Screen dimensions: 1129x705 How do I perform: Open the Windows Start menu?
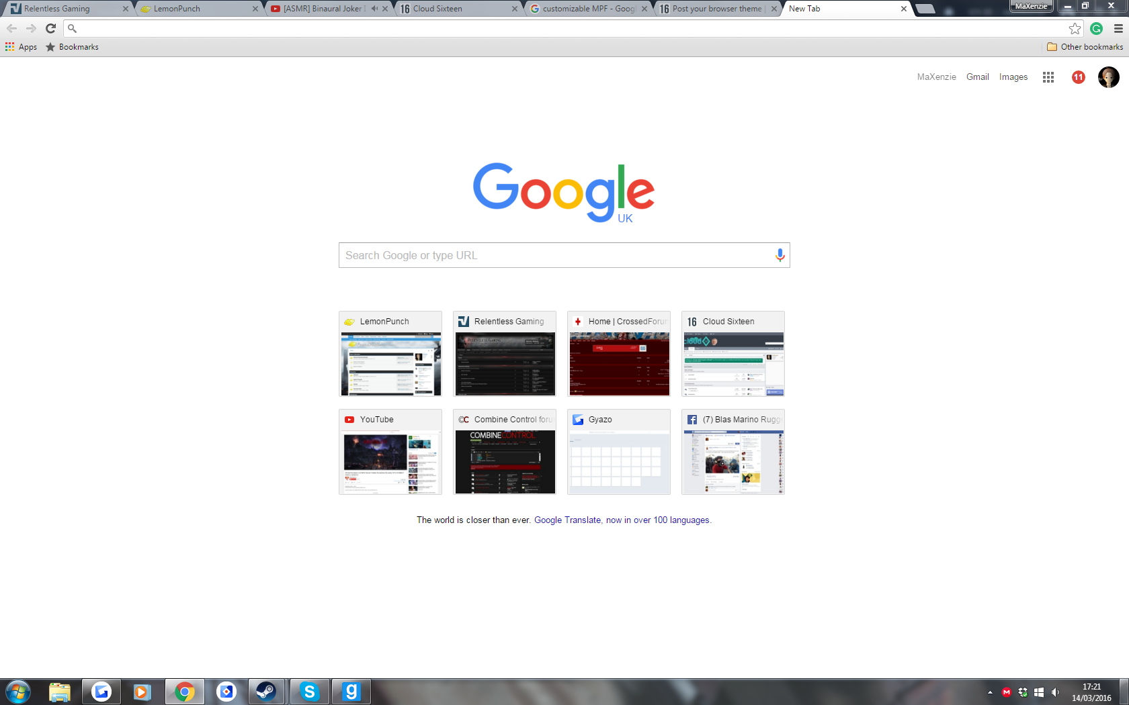[x=18, y=692]
